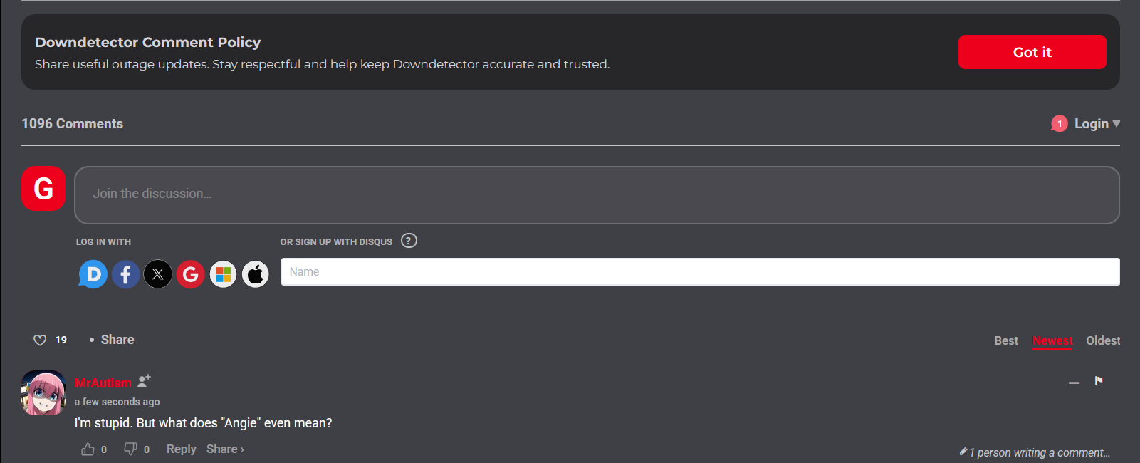1140x463 pixels.
Task: Click the red notification badge near Login
Action: click(x=1060, y=124)
